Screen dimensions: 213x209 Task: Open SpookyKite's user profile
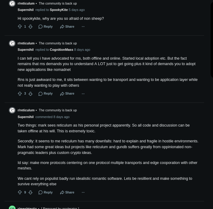(59, 10)
